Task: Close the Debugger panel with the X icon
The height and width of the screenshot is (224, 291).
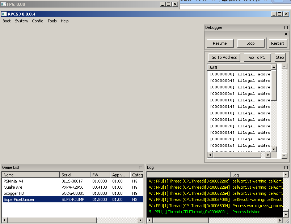Action: [286, 34]
